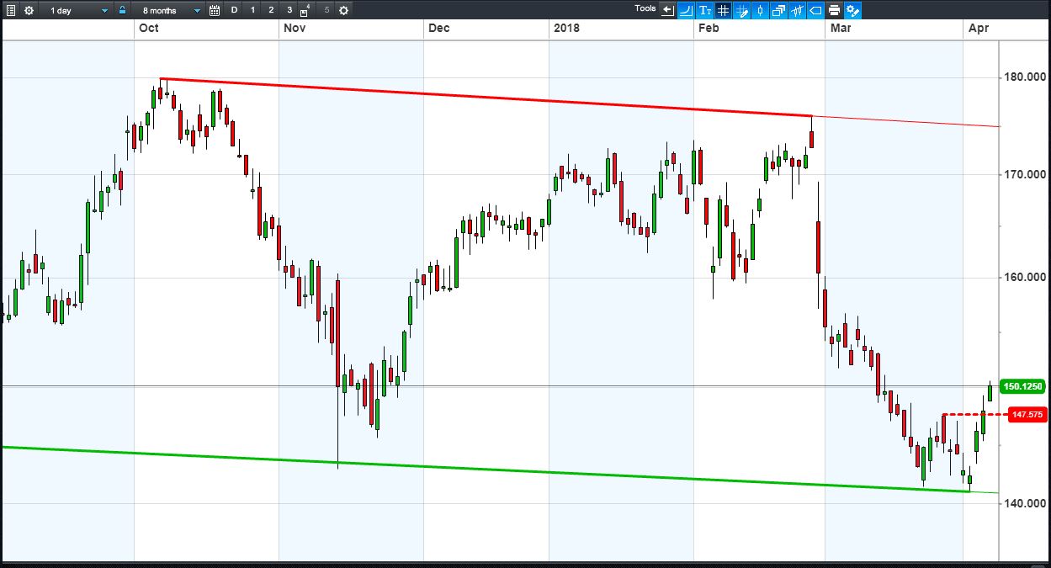Viewport: 1051px width, 568px height.
Task: Print the chart with printer icon
Action: coord(835,10)
